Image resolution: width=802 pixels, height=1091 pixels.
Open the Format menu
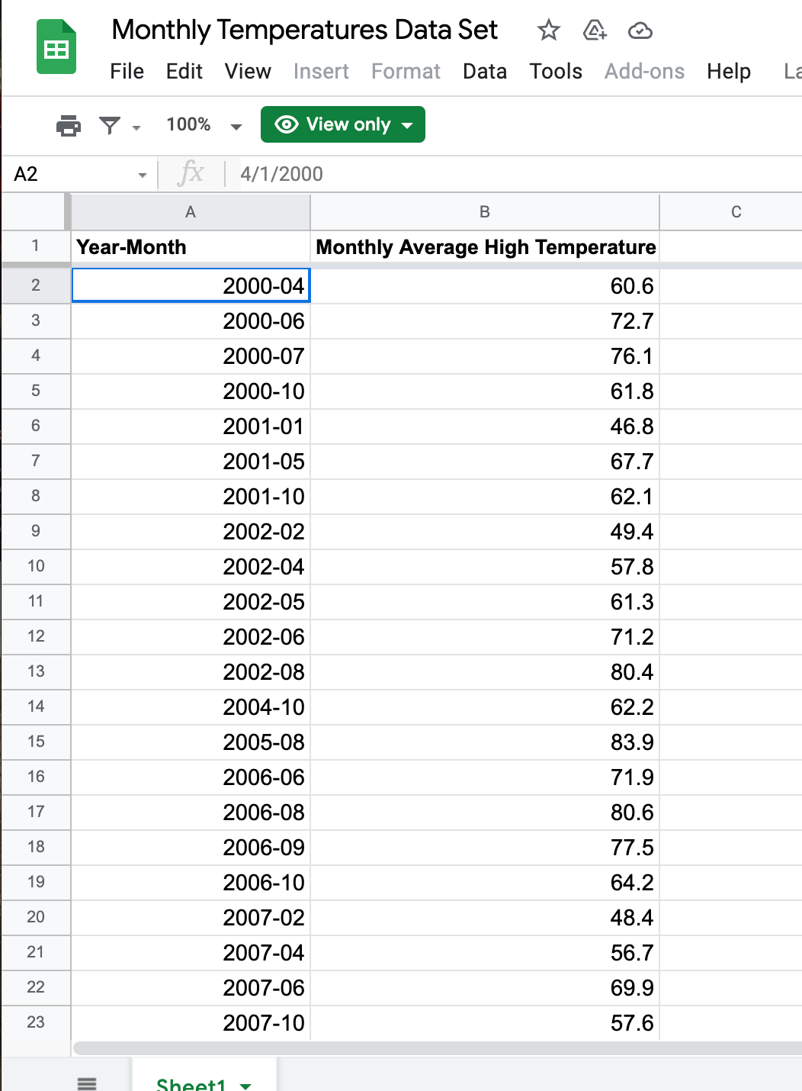click(406, 71)
